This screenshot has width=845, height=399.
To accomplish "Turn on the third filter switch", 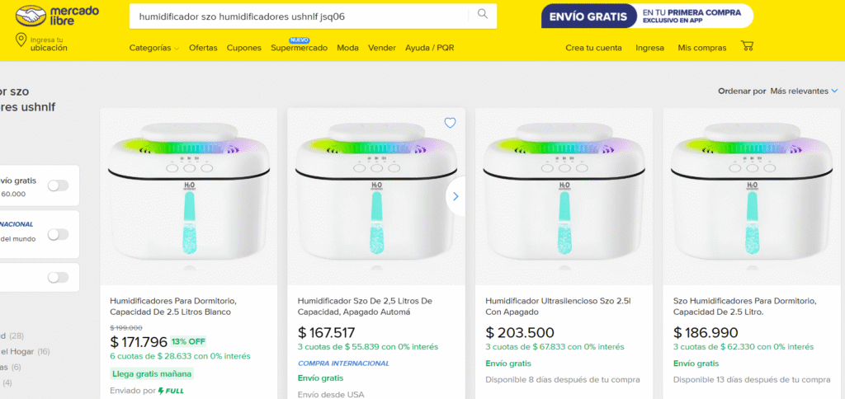I will click(x=58, y=277).
